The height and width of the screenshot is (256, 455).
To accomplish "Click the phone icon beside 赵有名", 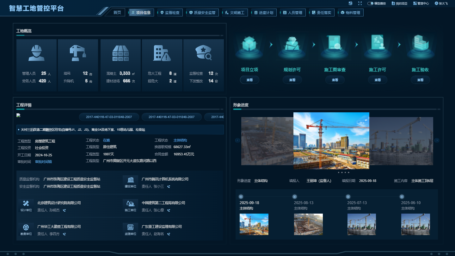I will [x=169, y=234].
